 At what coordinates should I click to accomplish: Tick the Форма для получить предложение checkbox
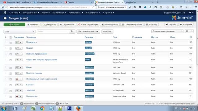click(x=11, y=60)
